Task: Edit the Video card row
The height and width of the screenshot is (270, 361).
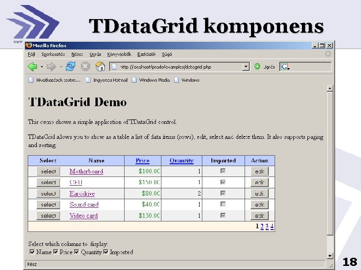Action: click(x=260, y=216)
